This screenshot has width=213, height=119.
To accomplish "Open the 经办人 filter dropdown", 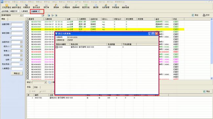I will pyautogui.click(x=21, y=47).
